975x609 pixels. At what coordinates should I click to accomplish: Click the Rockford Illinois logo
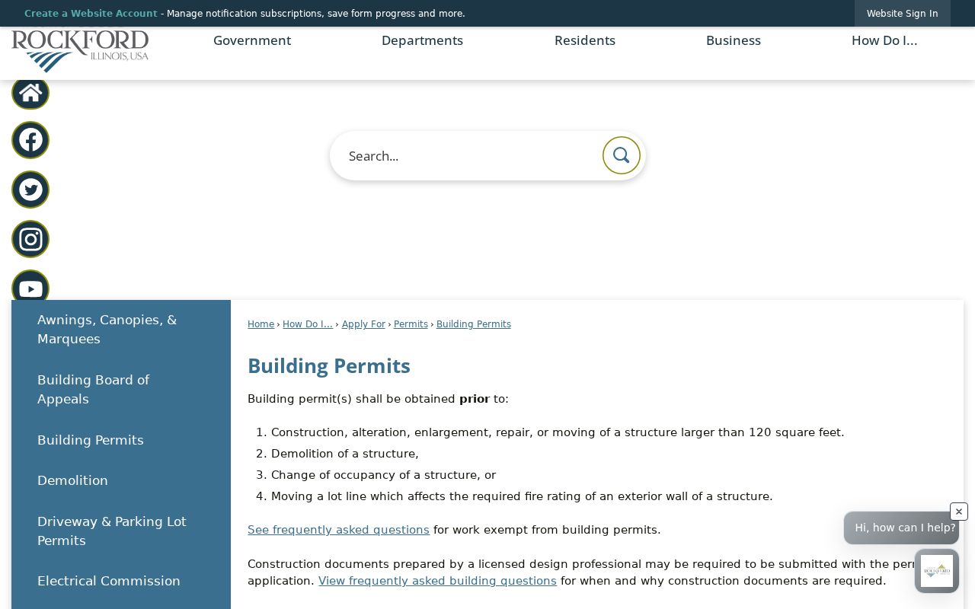pyautogui.click(x=80, y=51)
